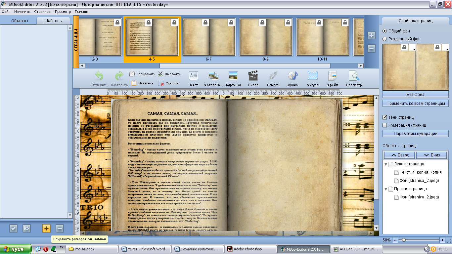Select the Общий фон radio button
452x254 pixels.
pos(384,31)
